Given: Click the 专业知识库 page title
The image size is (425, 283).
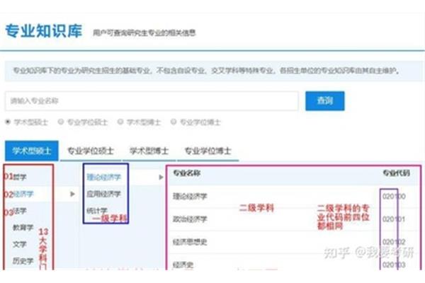Looking at the screenshot, I should [x=44, y=30].
